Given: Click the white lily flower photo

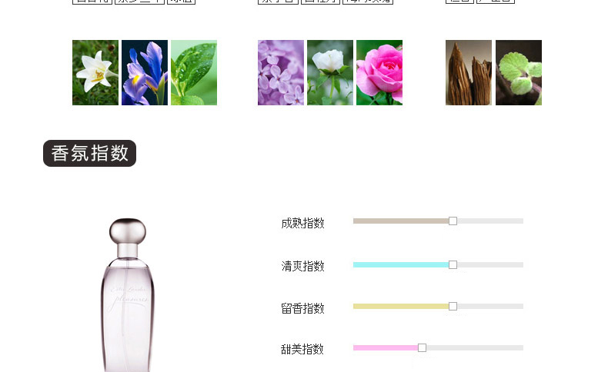Looking at the screenshot, I should pos(95,72).
